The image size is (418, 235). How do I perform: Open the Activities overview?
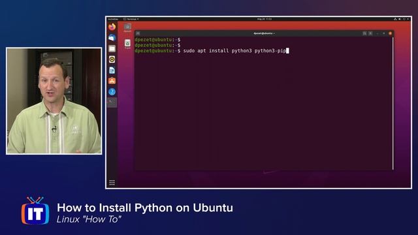tap(113, 19)
